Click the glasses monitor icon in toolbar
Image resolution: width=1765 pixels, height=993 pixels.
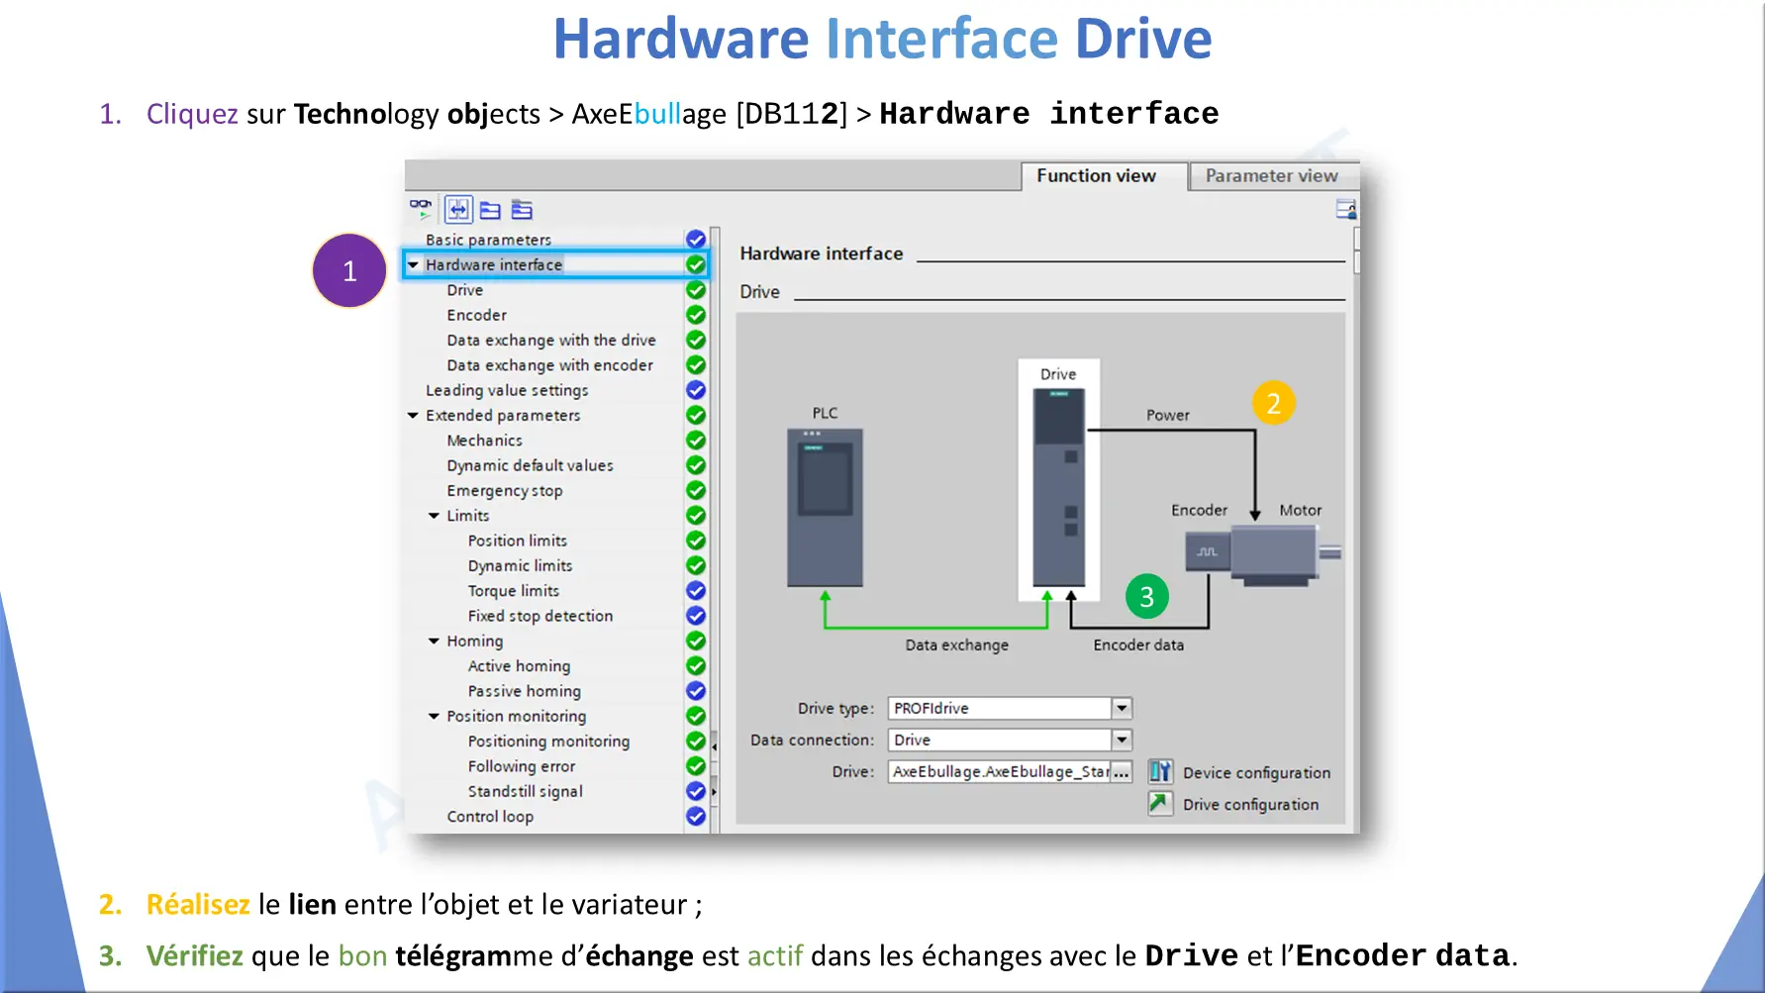(x=421, y=209)
